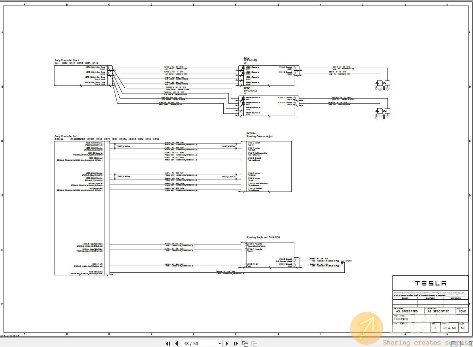
Task: Click the NONE scale value
Action: point(462,312)
